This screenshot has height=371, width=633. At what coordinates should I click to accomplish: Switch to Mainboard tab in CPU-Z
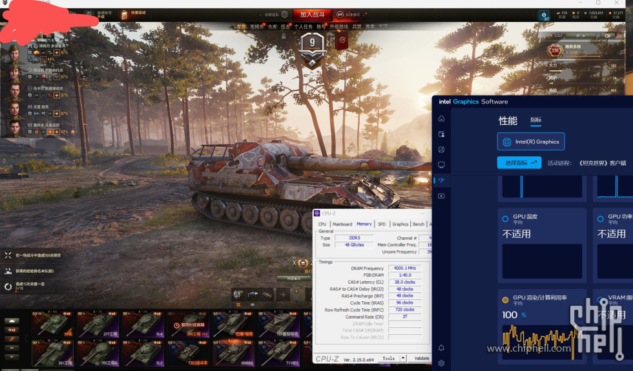[x=342, y=224]
